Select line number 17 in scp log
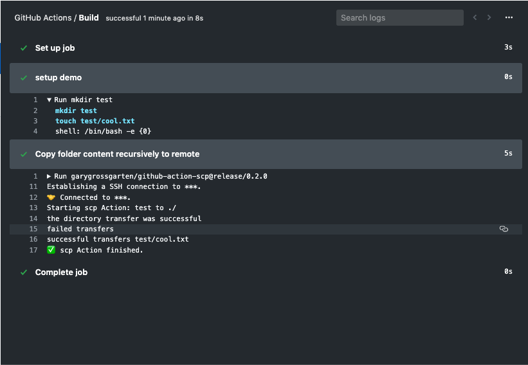The width and height of the screenshot is (528, 365). [x=33, y=250]
